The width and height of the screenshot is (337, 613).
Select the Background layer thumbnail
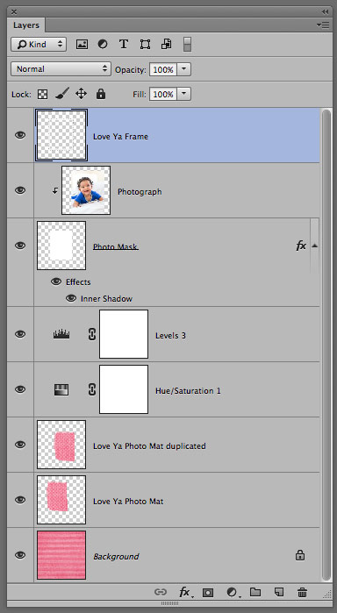[x=61, y=555]
